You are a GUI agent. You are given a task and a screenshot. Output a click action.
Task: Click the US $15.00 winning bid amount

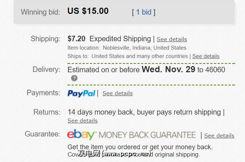[x=88, y=11]
